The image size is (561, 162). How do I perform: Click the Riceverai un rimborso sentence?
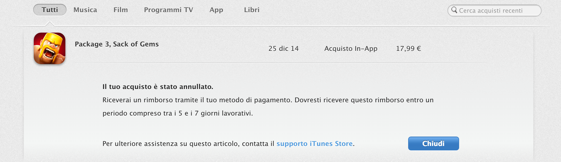click(x=197, y=100)
